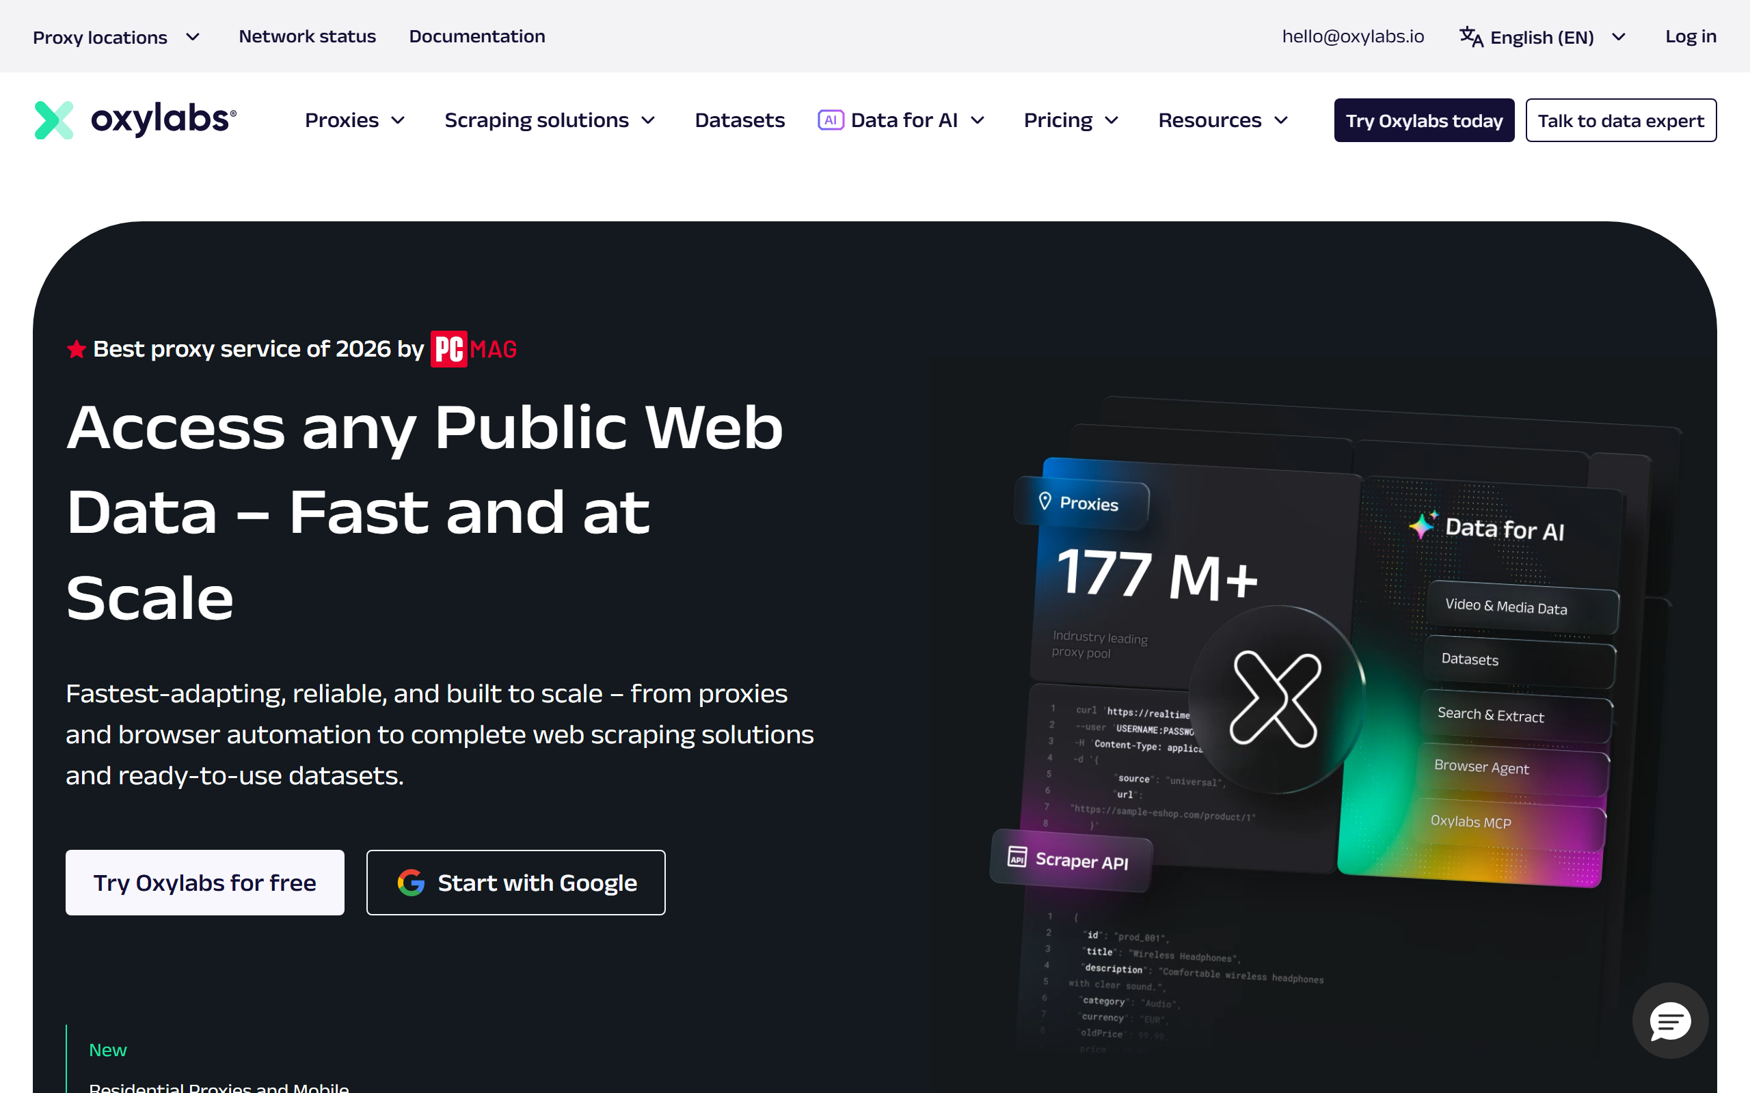Click the red star icon before Best proxy service
Image resolution: width=1750 pixels, height=1093 pixels.
pos(77,350)
